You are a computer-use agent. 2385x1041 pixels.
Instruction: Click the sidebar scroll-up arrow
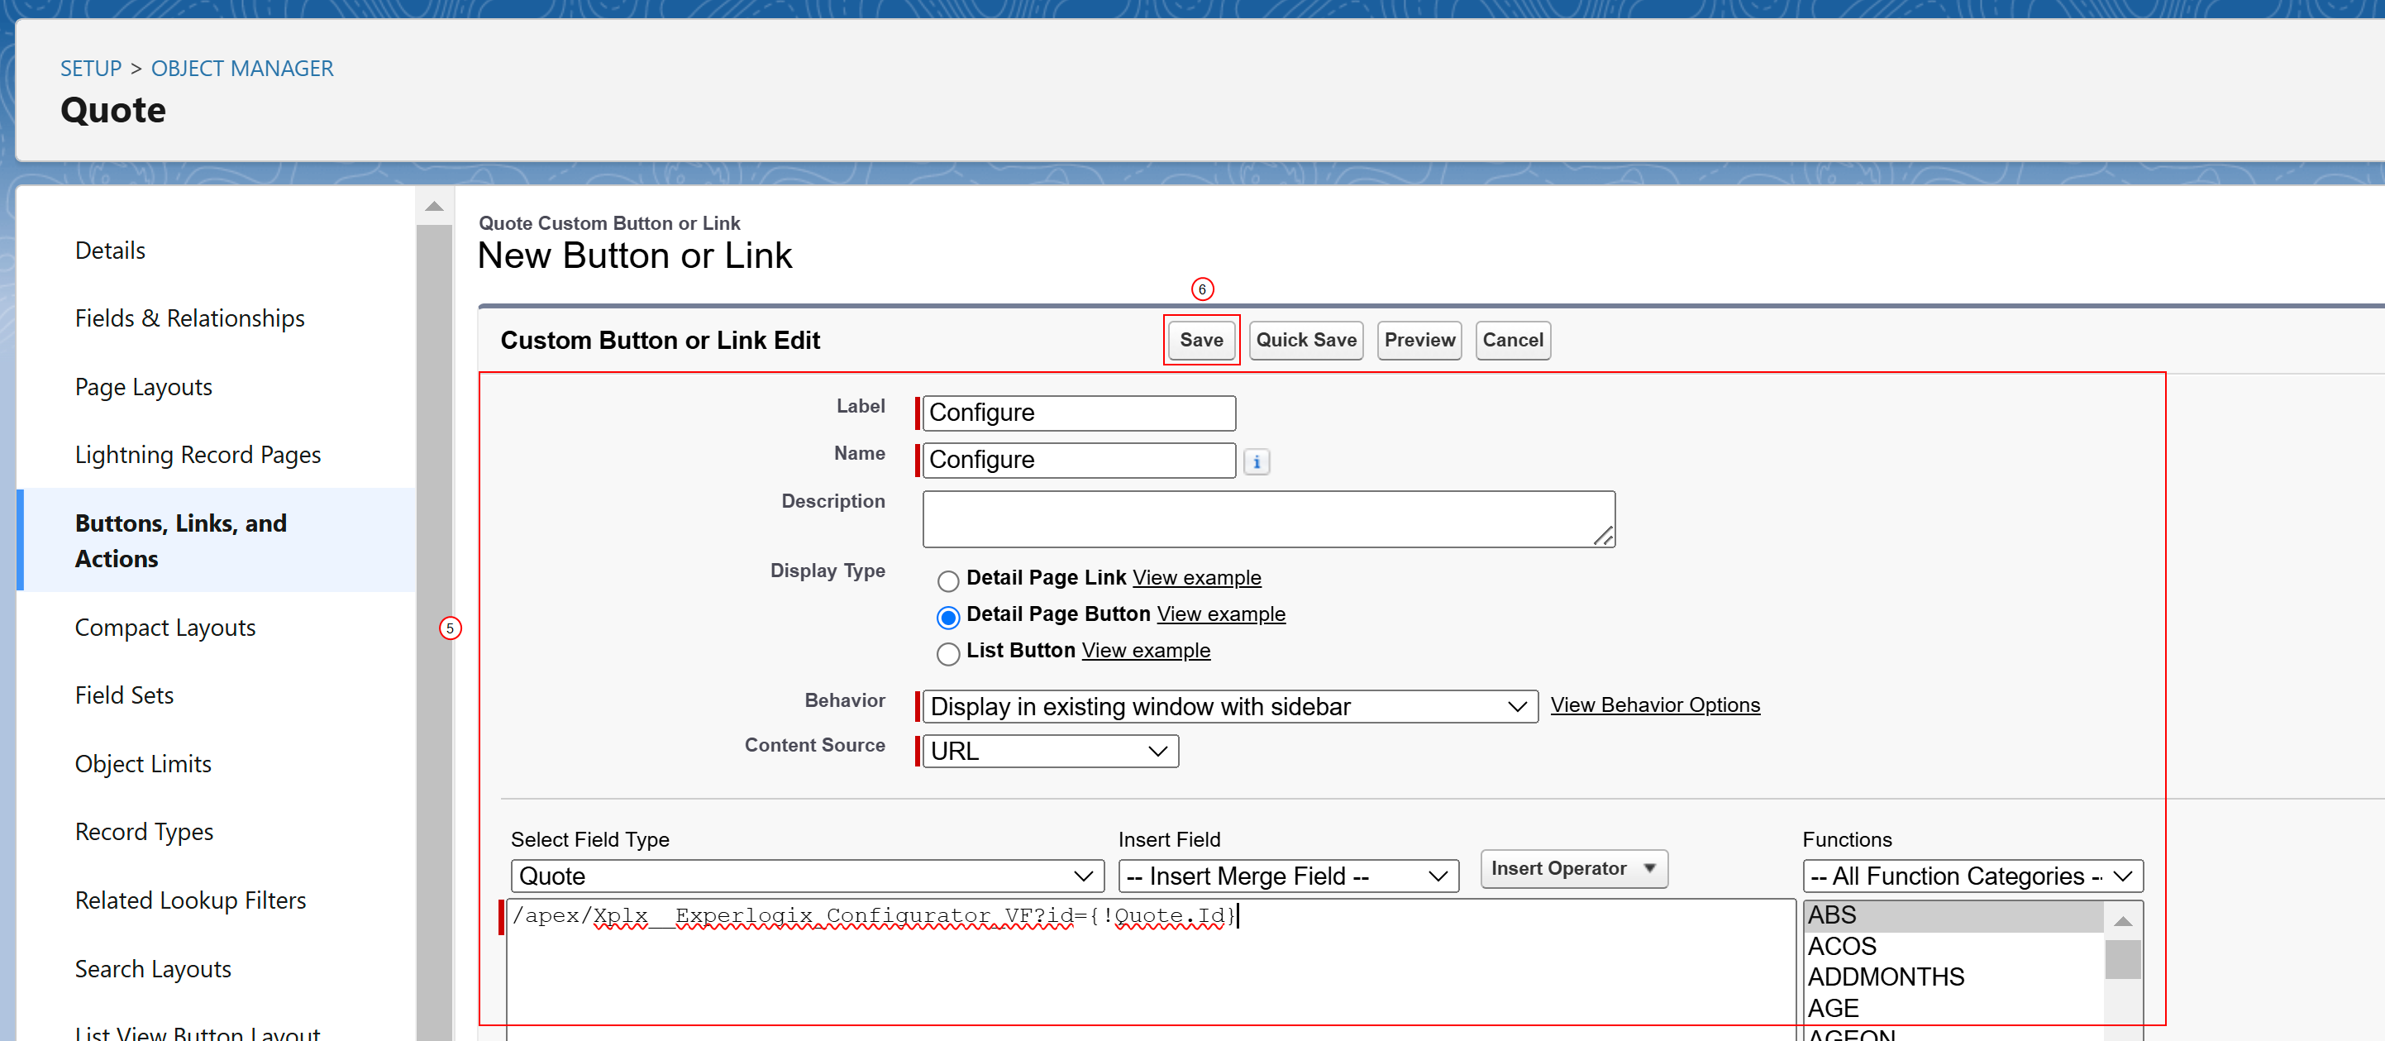tap(434, 207)
